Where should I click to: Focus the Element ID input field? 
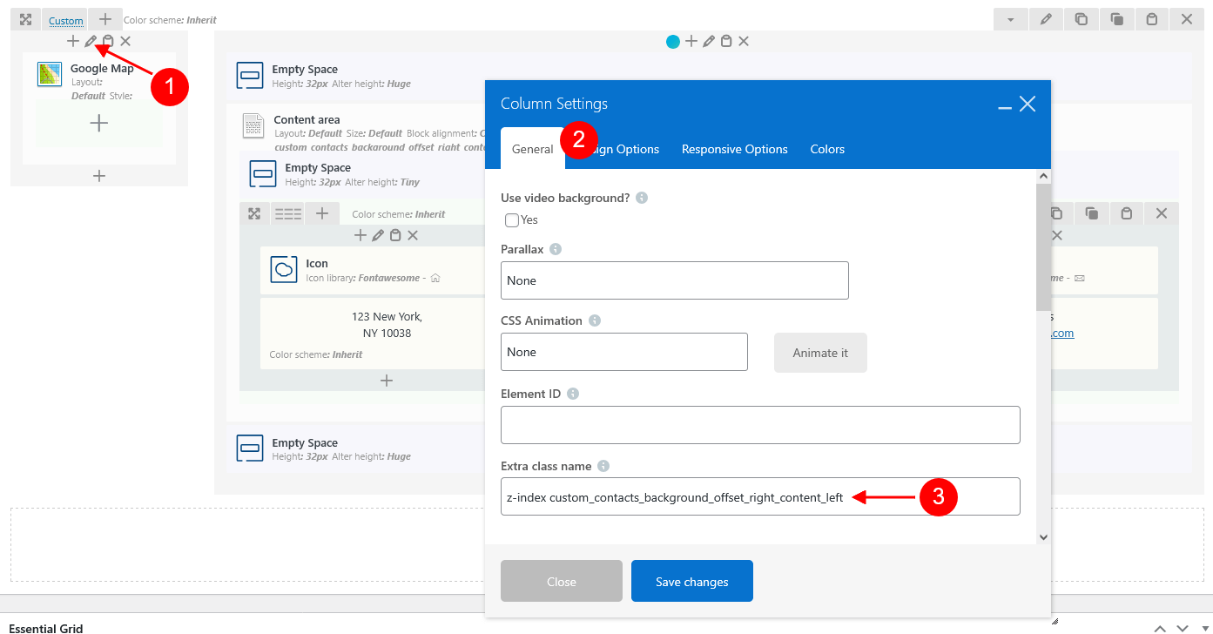click(x=760, y=425)
